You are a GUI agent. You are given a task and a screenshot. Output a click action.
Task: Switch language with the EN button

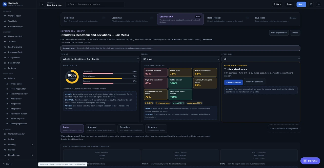(318, 4)
